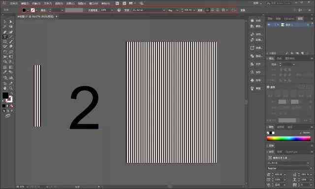315x189 pixels.
Task: Click the document tab title
Action: 36,17
